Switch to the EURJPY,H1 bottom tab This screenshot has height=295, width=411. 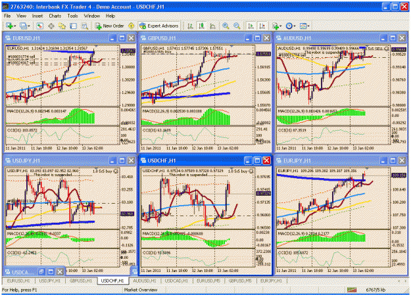pos(272,281)
